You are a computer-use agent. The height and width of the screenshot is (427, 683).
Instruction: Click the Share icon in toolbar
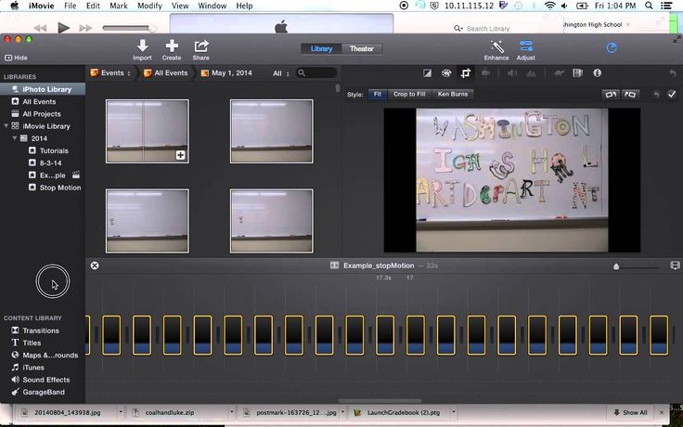[201, 45]
